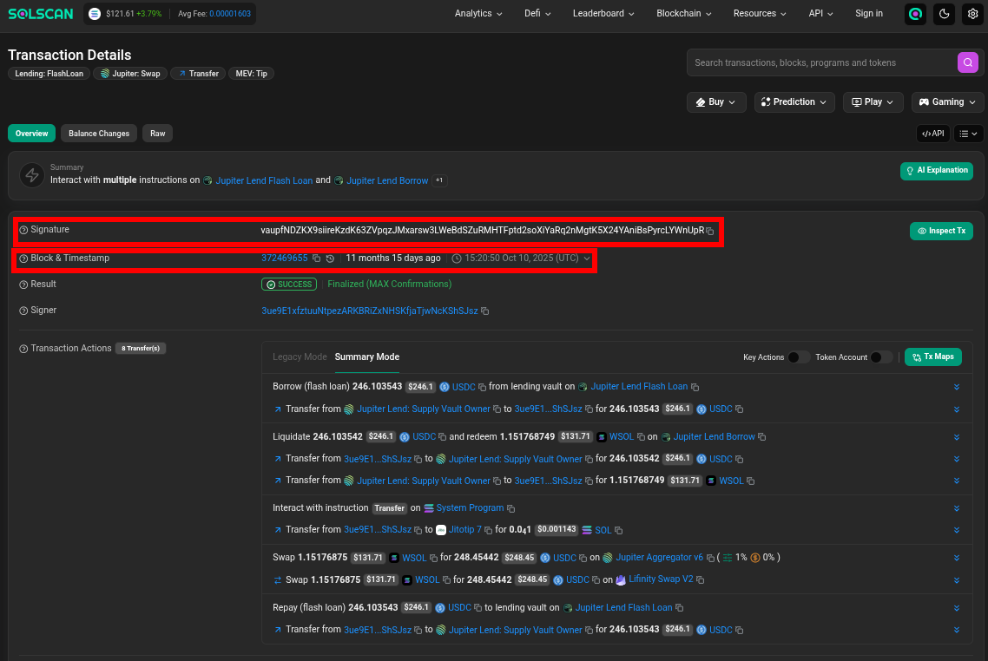The width and height of the screenshot is (988, 661).
Task: Open the API menu in navbar
Action: [x=820, y=13]
